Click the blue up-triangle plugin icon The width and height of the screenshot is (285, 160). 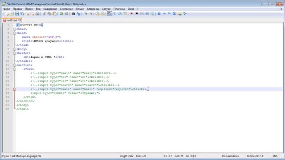point(164,14)
